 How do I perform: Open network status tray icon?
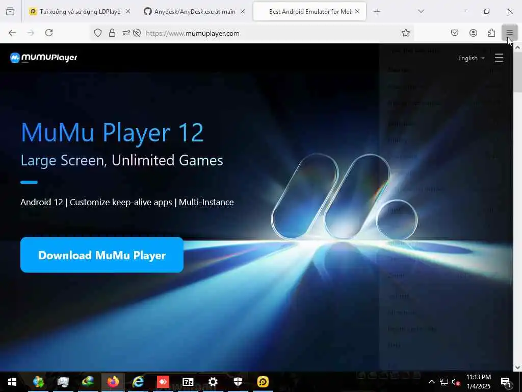point(444,382)
